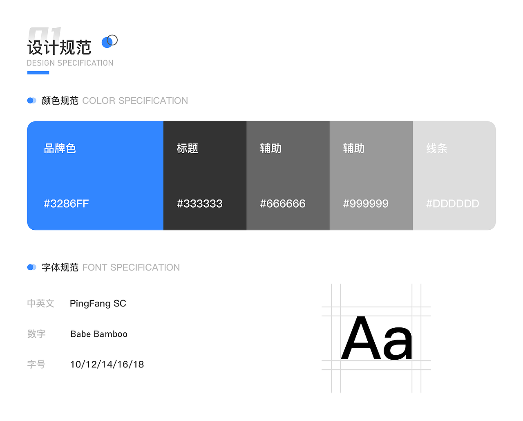Click the 10/12/14/16/18 font sizes text
Viewport: 523px width, 421px height.
tap(107, 364)
